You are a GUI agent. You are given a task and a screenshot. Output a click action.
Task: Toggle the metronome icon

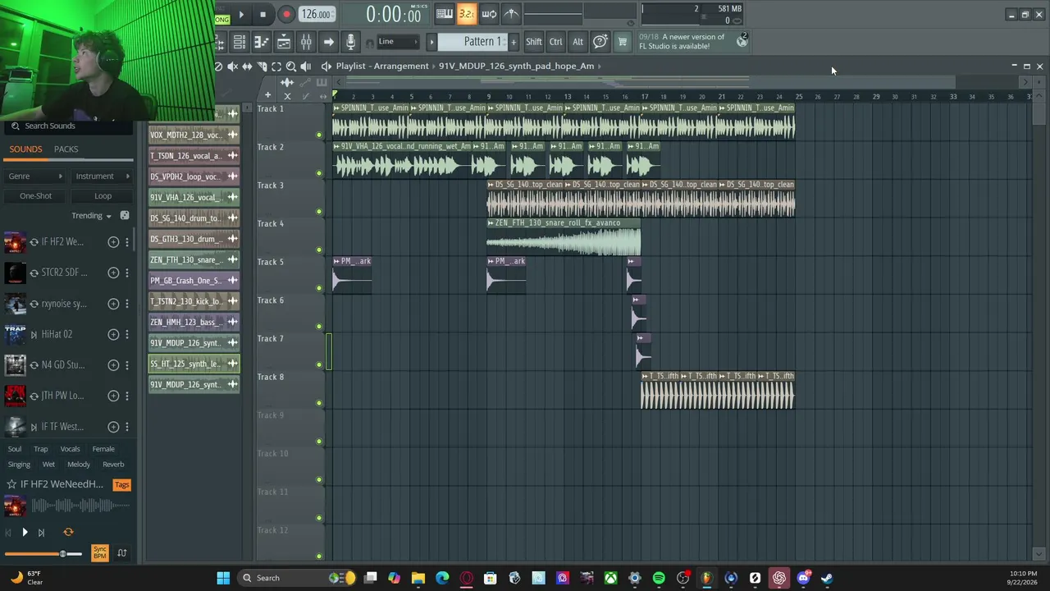click(511, 13)
